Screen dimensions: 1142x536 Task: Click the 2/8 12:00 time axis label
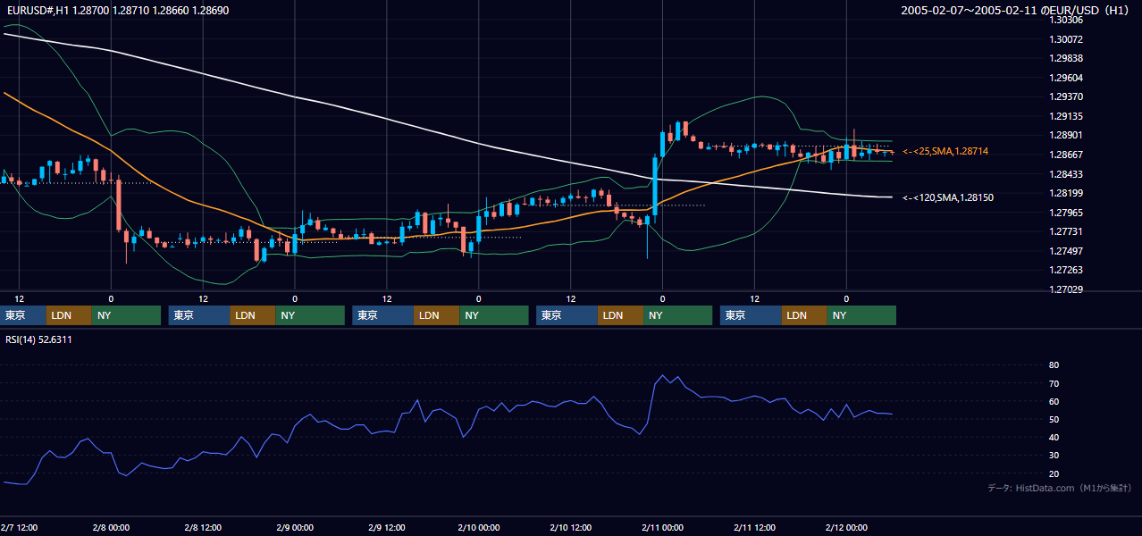(x=203, y=527)
